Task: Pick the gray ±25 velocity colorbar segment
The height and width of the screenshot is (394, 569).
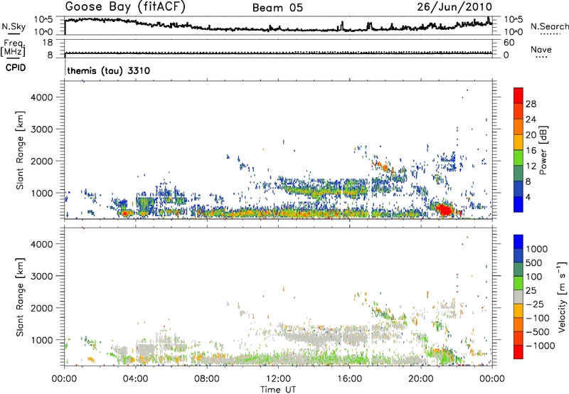Action: point(519,297)
